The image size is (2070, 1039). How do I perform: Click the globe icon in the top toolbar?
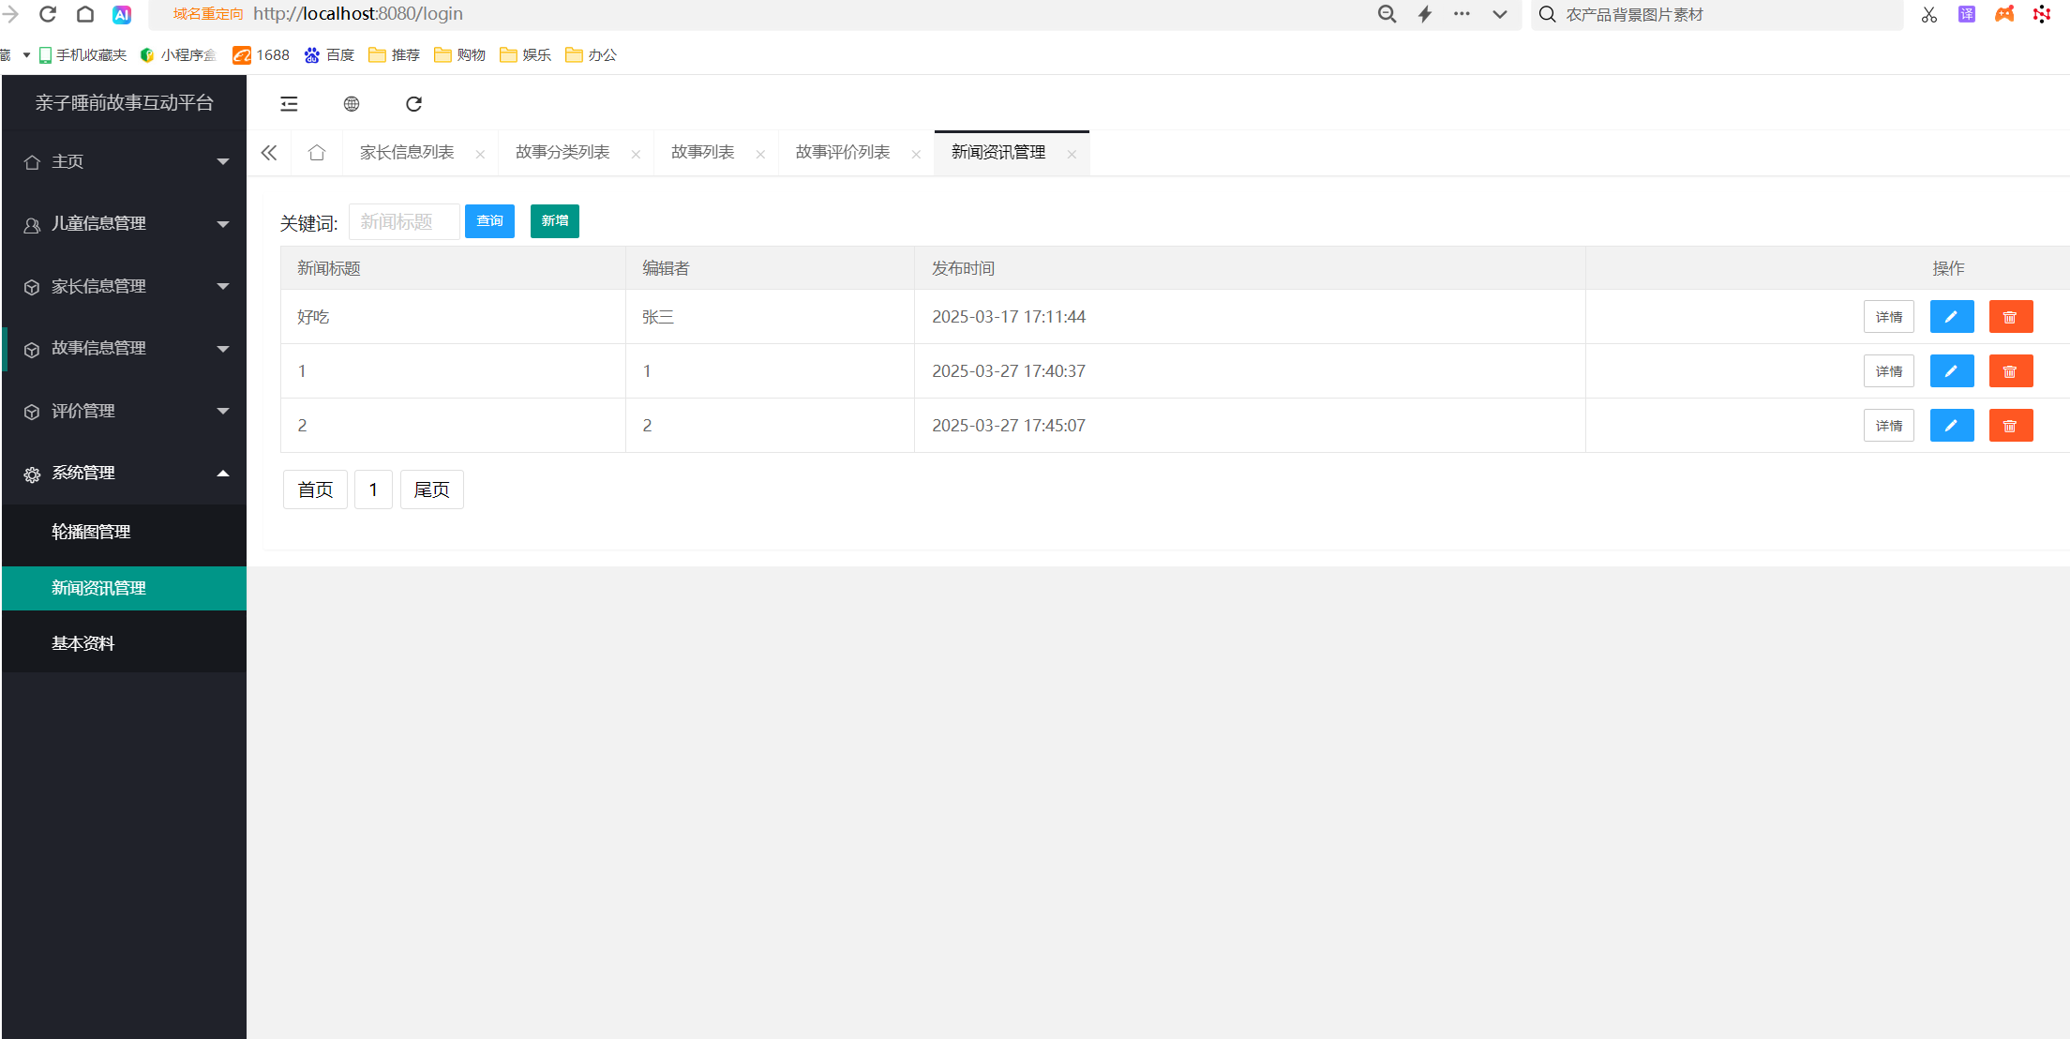[352, 104]
